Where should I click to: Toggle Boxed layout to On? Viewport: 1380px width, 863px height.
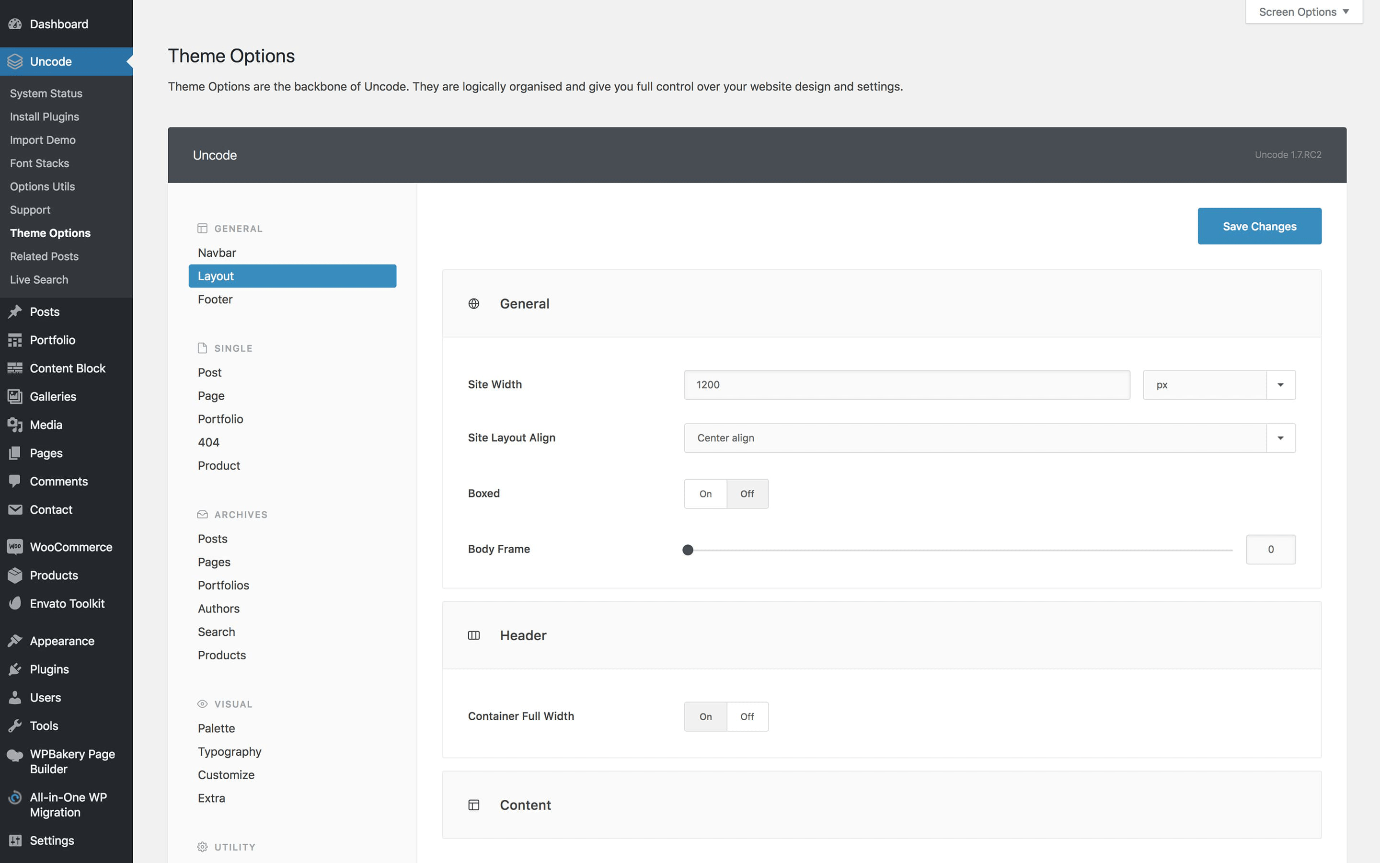click(704, 493)
